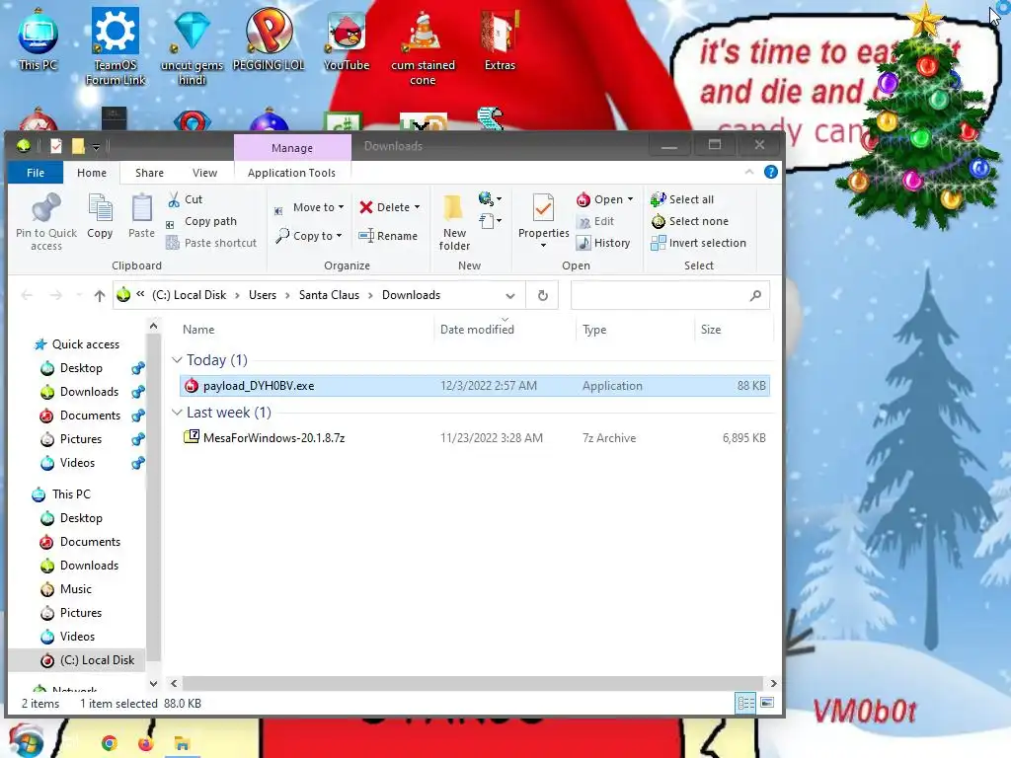Viewport: 1011px width, 758px height.
Task: Collapse the Today (1) group
Action: point(177,359)
